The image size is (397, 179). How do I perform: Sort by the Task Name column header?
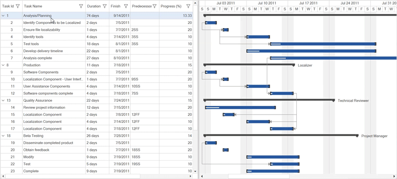(33, 6)
